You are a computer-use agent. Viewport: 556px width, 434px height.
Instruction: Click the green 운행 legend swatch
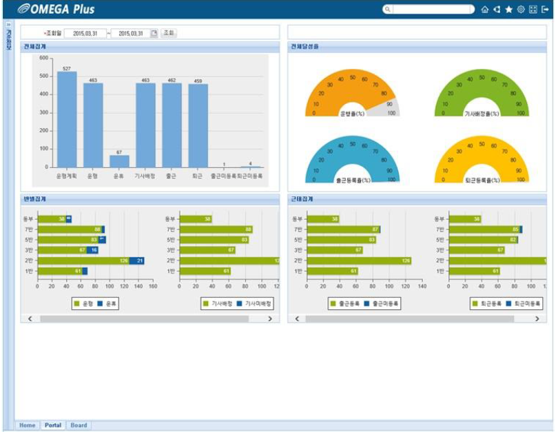pos(77,303)
